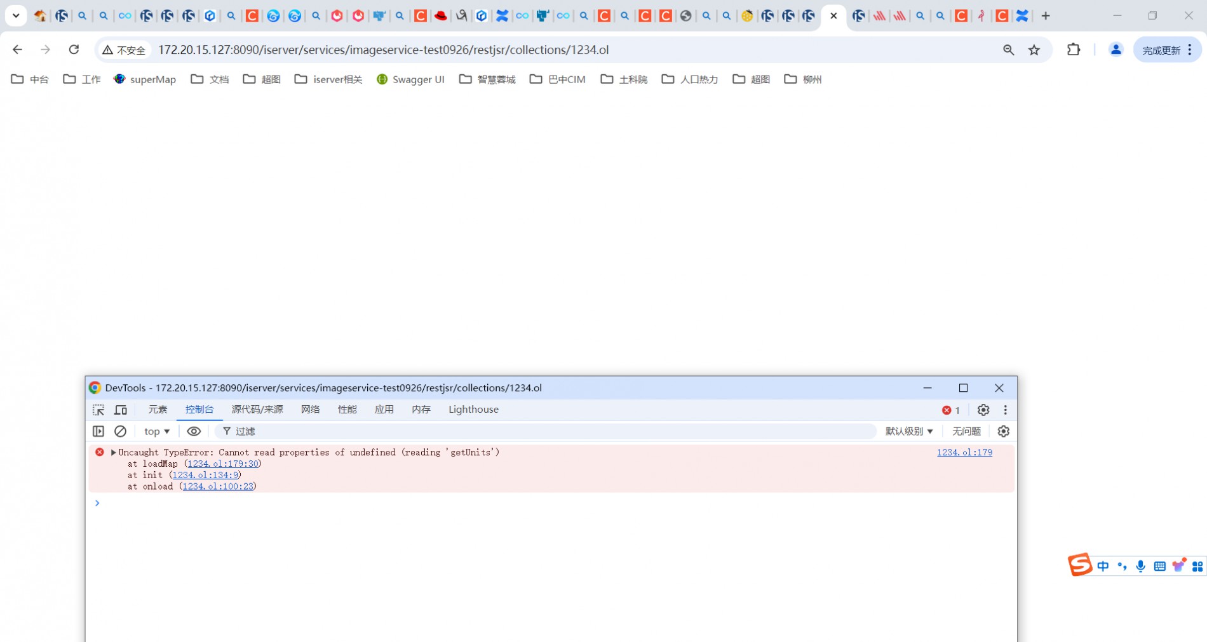Open the Extensions puzzle icon
1207x642 pixels.
point(1074,50)
